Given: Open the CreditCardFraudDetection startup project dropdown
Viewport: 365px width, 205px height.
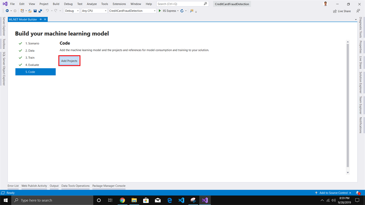Looking at the screenshot, I should tap(132, 11).
